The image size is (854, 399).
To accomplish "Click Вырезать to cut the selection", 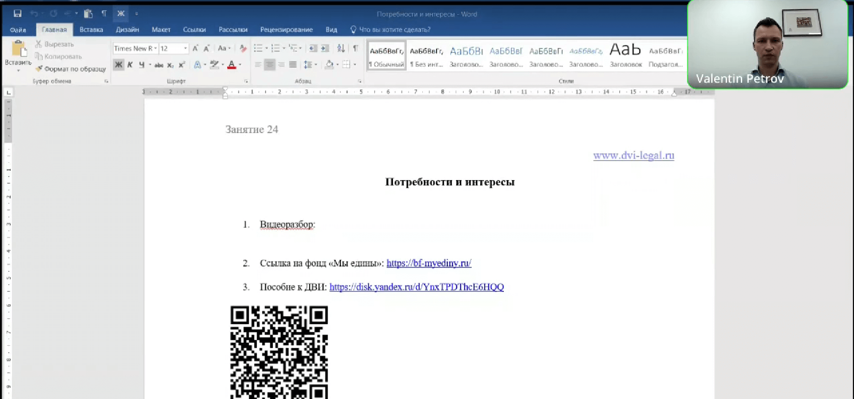I will pos(54,44).
